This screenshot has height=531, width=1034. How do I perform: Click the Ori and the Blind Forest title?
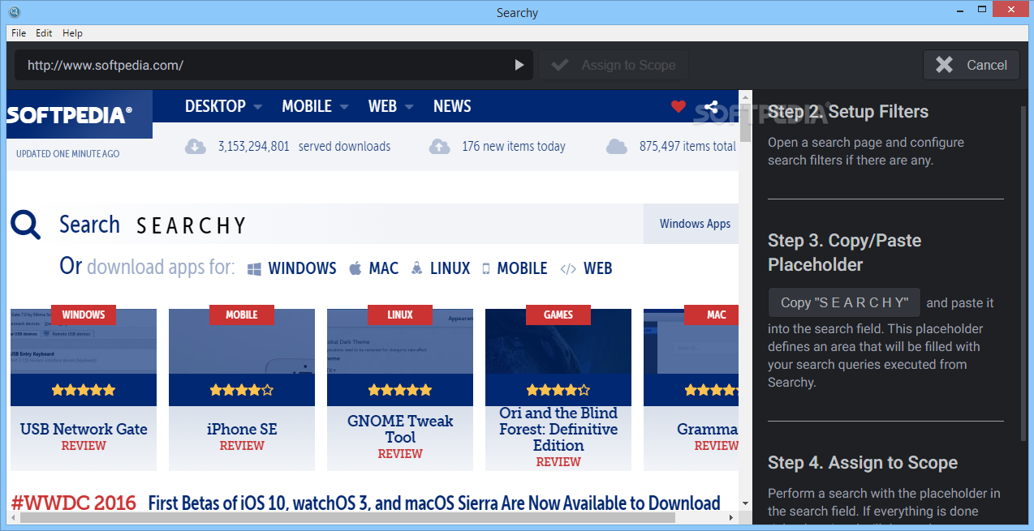[558, 429]
